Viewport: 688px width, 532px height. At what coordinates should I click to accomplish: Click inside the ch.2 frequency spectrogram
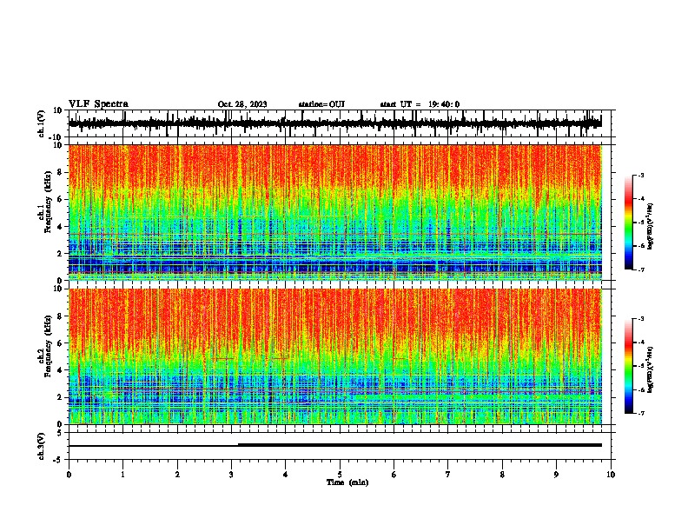(334, 356)
